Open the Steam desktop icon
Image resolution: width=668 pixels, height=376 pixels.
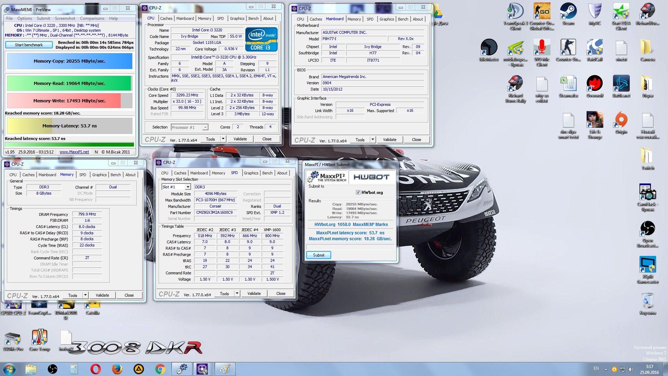pyautogui.click(x=568, y=14)
